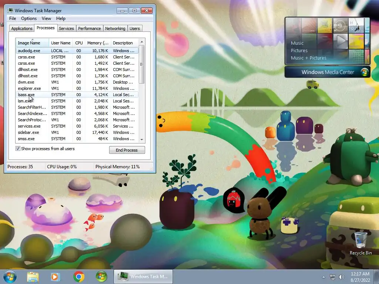Launch Windows Explorer from the taskbar
The image size is (379, 284).
(x=33, y=277)
